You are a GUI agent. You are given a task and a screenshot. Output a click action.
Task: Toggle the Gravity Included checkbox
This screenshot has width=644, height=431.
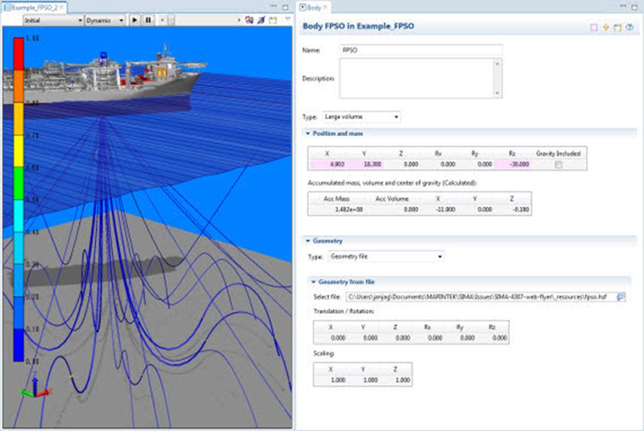(x=558, y=165)
